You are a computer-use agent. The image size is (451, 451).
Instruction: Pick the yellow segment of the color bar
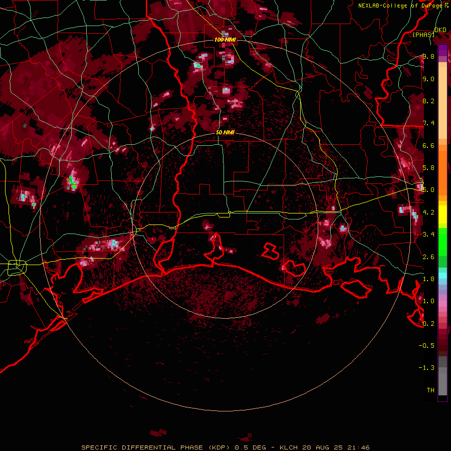click(442, 214)
